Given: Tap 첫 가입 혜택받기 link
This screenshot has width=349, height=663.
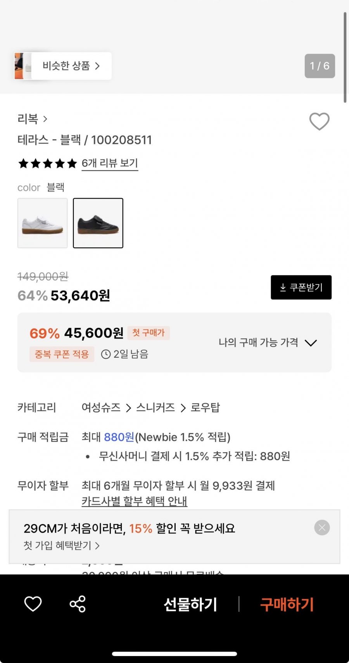Looking at the screenshot, I should pos(61,545).
